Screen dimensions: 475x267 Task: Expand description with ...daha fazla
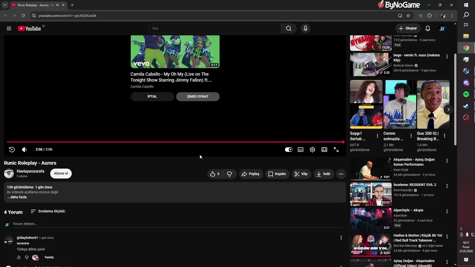point(17,197)
